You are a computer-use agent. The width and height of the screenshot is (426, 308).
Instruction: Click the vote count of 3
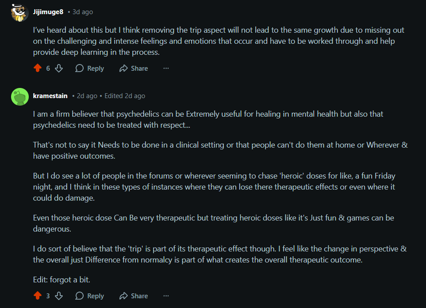[x=48, y=296]
